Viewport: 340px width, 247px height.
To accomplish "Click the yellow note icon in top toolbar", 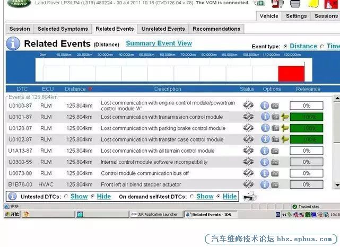I will click(313, 4).
